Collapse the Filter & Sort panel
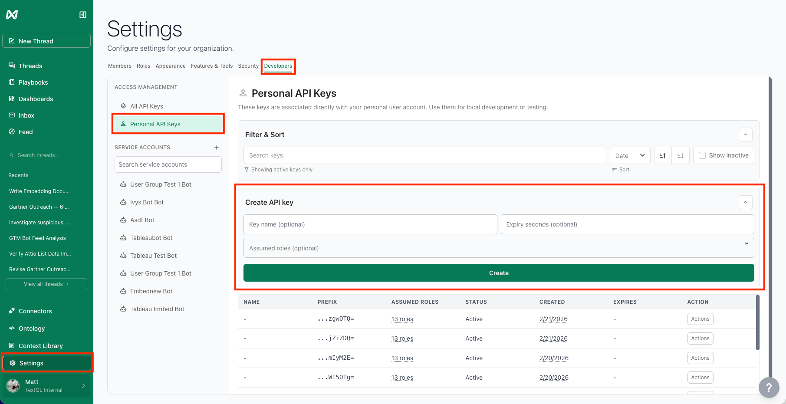This screenshot has height=404, width=786. click(x=746, y=135)
